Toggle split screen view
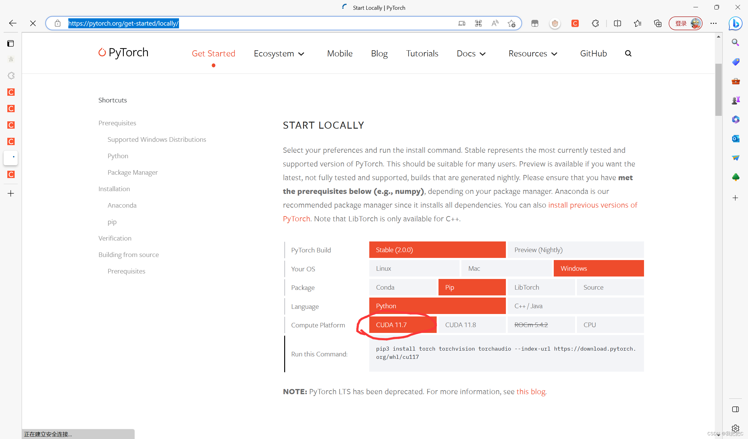The image size is (748, 439). coord(617,23)
